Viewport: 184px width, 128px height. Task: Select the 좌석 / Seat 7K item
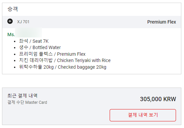(34, 41)
